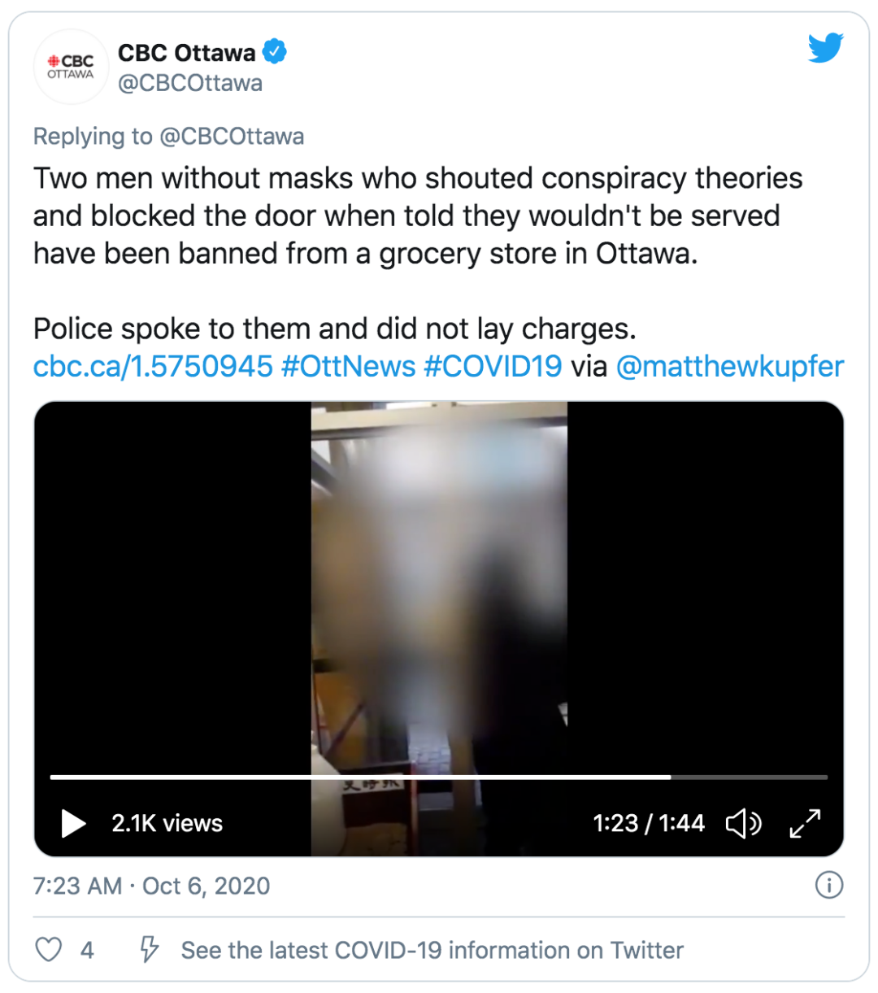
Task: Click the Twitter bird logo
Action: pos(825,49)
